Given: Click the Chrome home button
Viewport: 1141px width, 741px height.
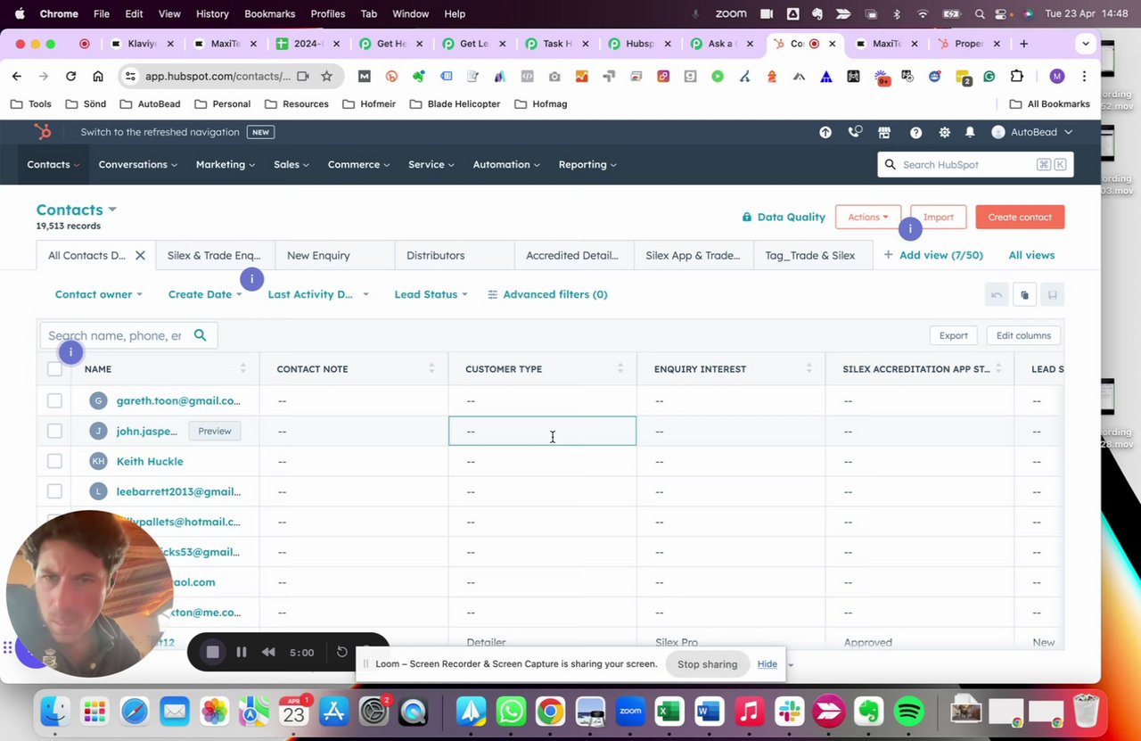Looking at the screenshot, I should point(98,76).
